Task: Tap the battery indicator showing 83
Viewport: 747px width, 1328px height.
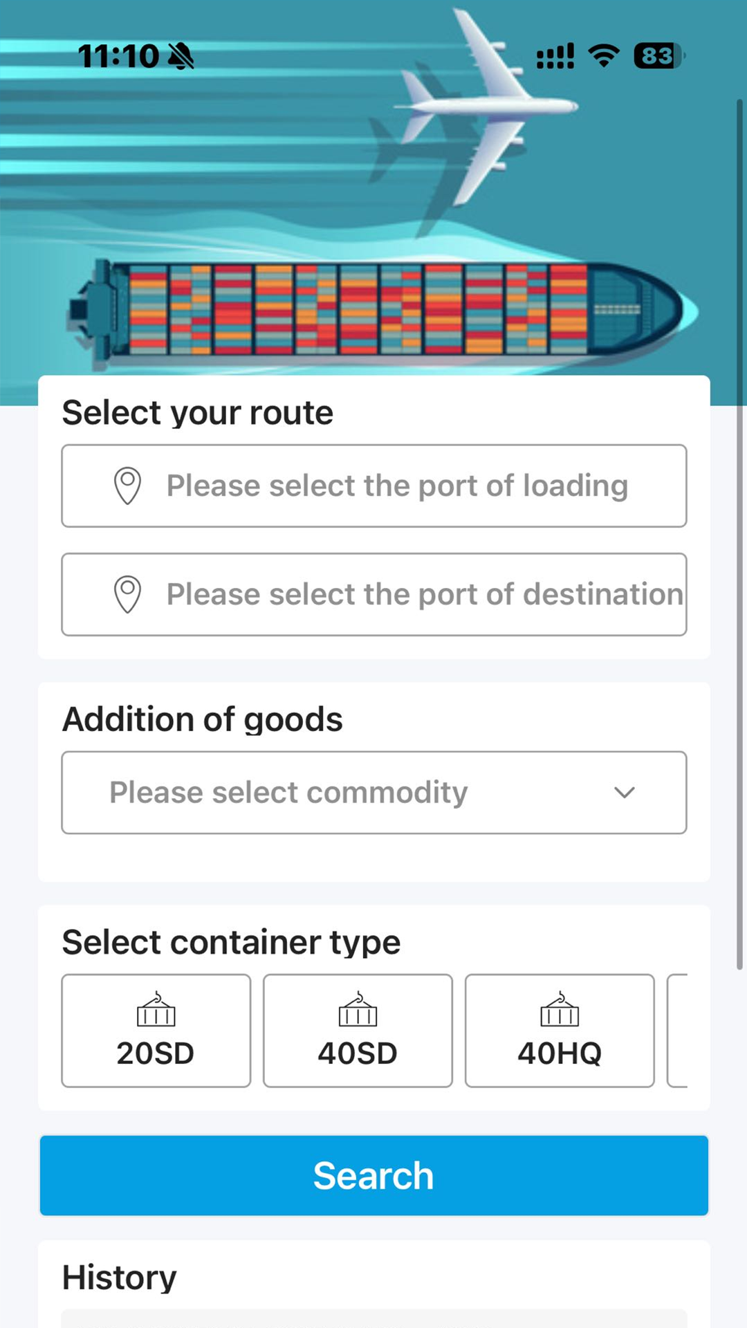Action: point(658,55)
